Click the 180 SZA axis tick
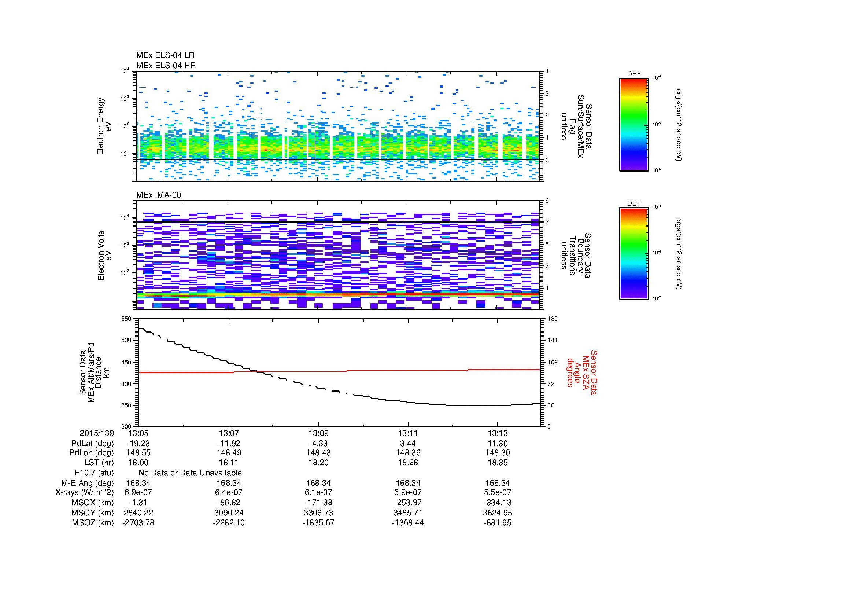Screen dimensions: 857x606 tap(552, 319)
